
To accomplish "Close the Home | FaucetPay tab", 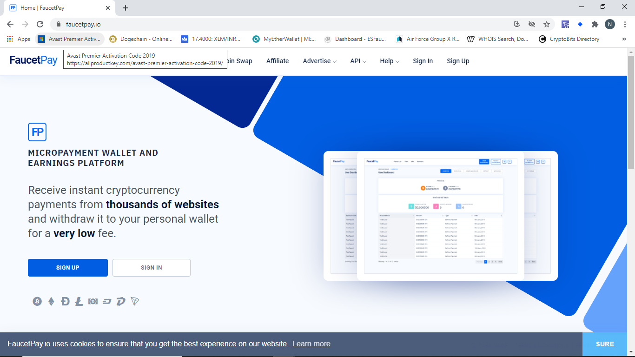I will coord(108,8).
